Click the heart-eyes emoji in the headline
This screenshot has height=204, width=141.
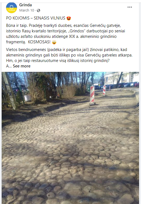pos(69,18)
